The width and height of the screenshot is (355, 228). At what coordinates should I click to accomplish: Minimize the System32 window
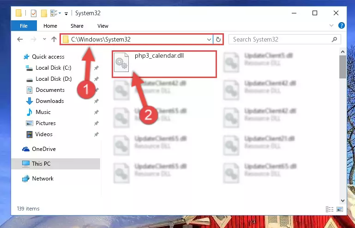[x=294, y=13]
